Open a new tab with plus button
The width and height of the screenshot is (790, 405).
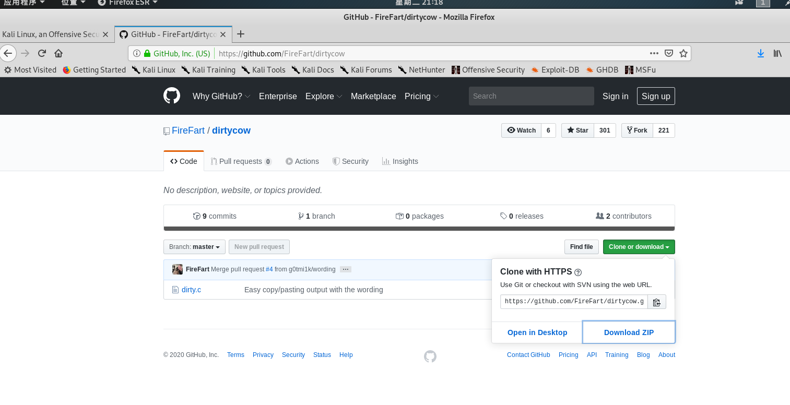[x=241, y=34]
